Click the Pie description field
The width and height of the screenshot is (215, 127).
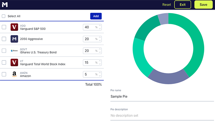(162, 116)
